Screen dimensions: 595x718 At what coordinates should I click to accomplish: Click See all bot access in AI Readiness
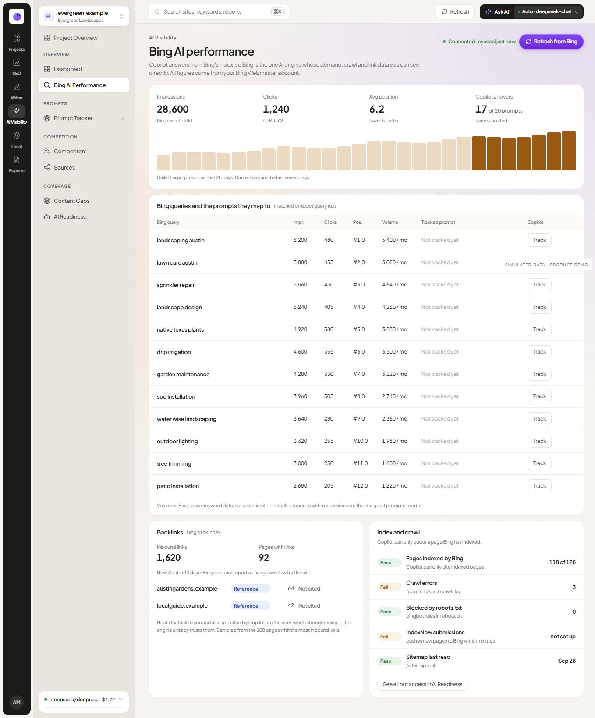click(422, 684)
